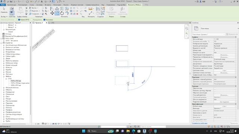239x134 pixels.
Task: Toggle the 'Обрезать вид' checkbox
Action: pyautogui.click(x=215, y=88)
